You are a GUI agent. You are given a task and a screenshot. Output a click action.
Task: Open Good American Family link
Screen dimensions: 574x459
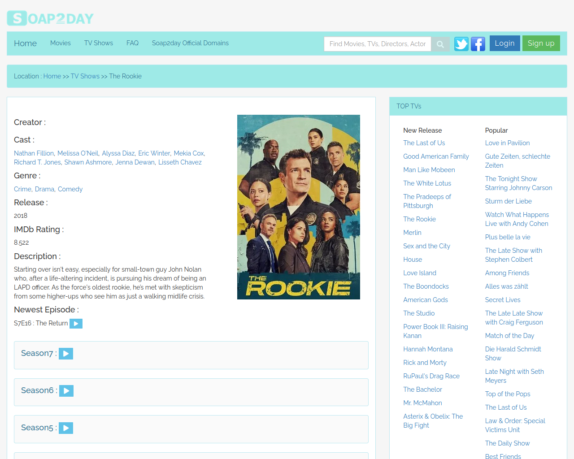coord(436,156)
